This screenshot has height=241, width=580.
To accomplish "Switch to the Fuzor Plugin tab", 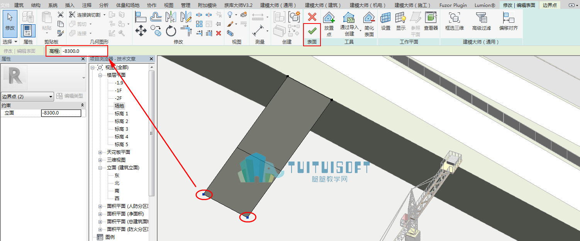I will 453,5.
